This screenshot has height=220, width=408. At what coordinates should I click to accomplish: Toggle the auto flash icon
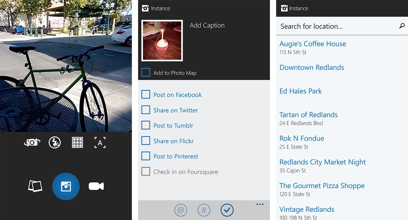click(x=55, y=142)
